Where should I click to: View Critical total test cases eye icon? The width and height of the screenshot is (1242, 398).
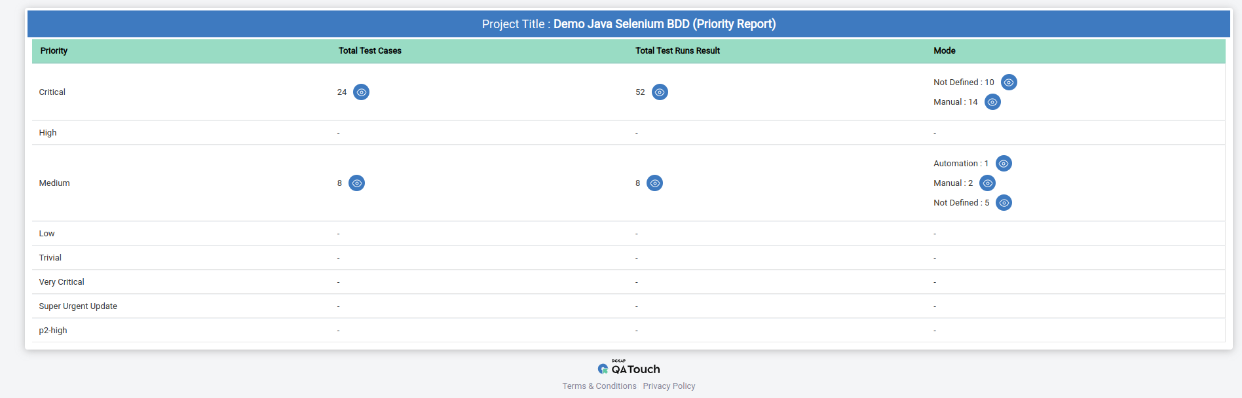[x=361, y=92]
